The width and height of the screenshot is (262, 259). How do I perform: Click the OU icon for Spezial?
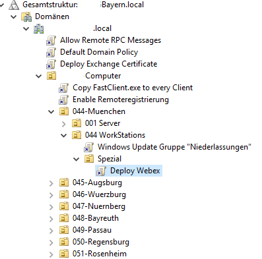point(89,159)
